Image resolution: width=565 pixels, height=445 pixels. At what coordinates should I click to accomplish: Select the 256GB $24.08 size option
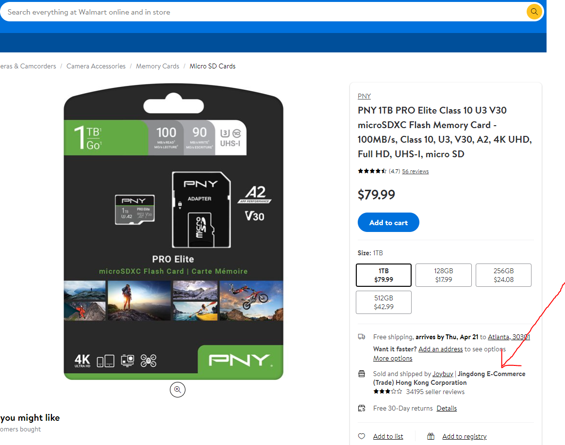coord(503,275)
